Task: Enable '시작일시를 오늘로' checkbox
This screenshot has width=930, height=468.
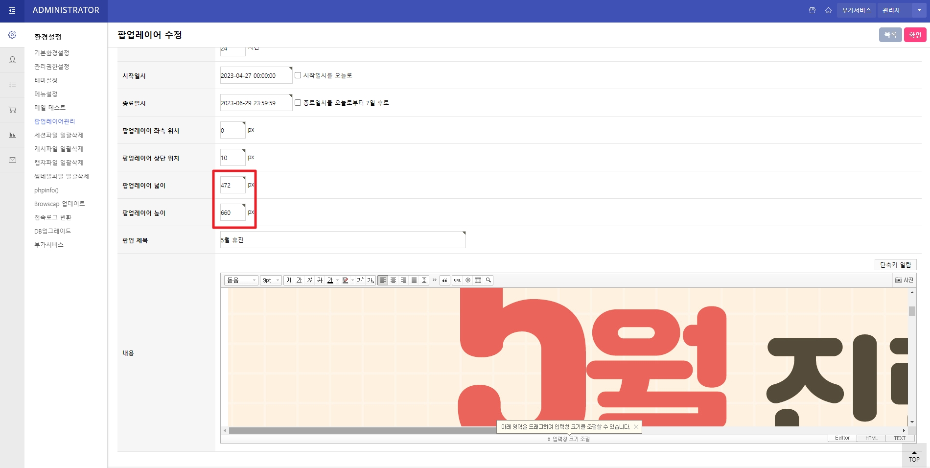Action: (x=298, y=75)
